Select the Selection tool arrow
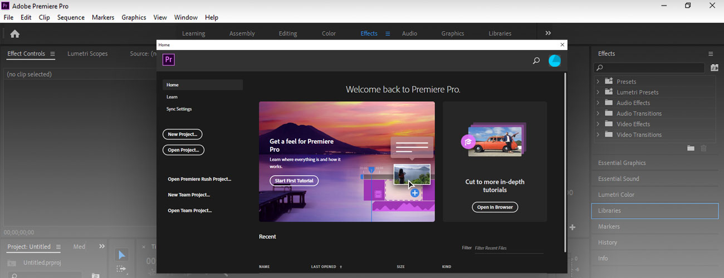Image resolution: width=724 pixels, height=278 pixels. point(121,255)
